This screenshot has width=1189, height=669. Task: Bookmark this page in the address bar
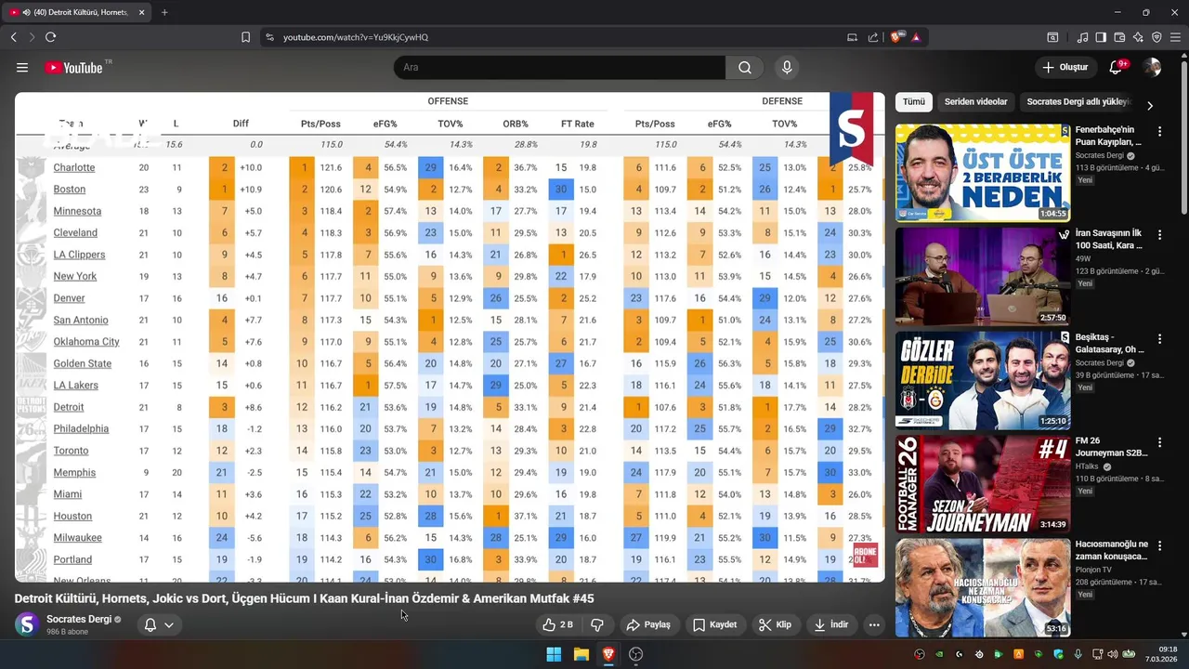pyautogui.click(x=245, y=37)
